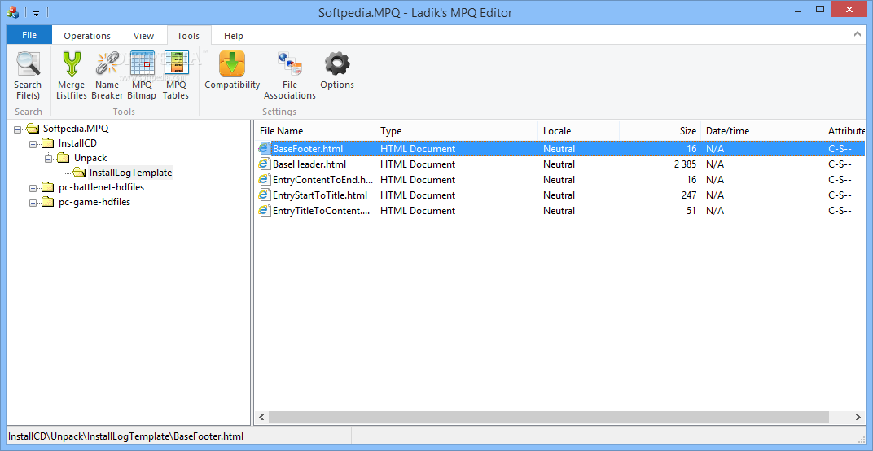Sort by Size column header
This screenshot has height=451, width=873.
click(660, 131)
